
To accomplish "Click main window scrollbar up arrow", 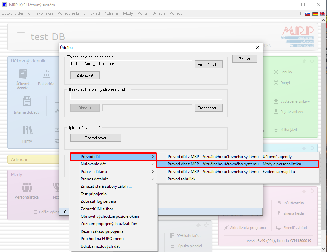I will 324,20.
